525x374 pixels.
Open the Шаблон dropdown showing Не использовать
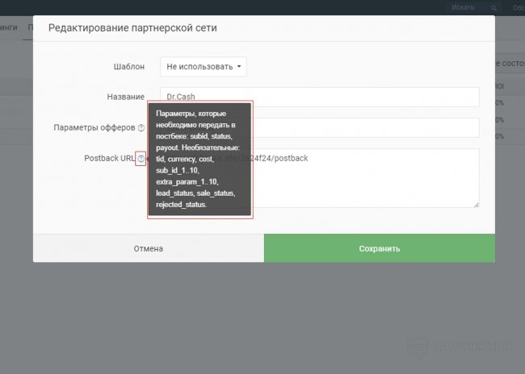click(x=203, y=66)
